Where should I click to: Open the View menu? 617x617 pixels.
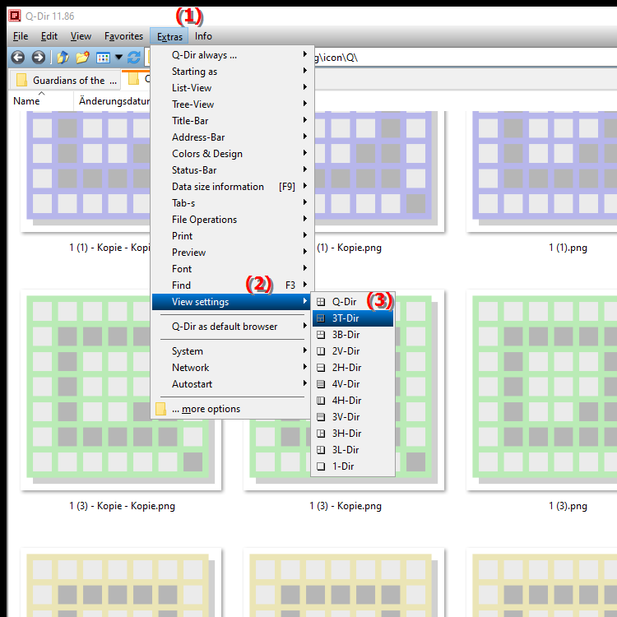[81, 36]
